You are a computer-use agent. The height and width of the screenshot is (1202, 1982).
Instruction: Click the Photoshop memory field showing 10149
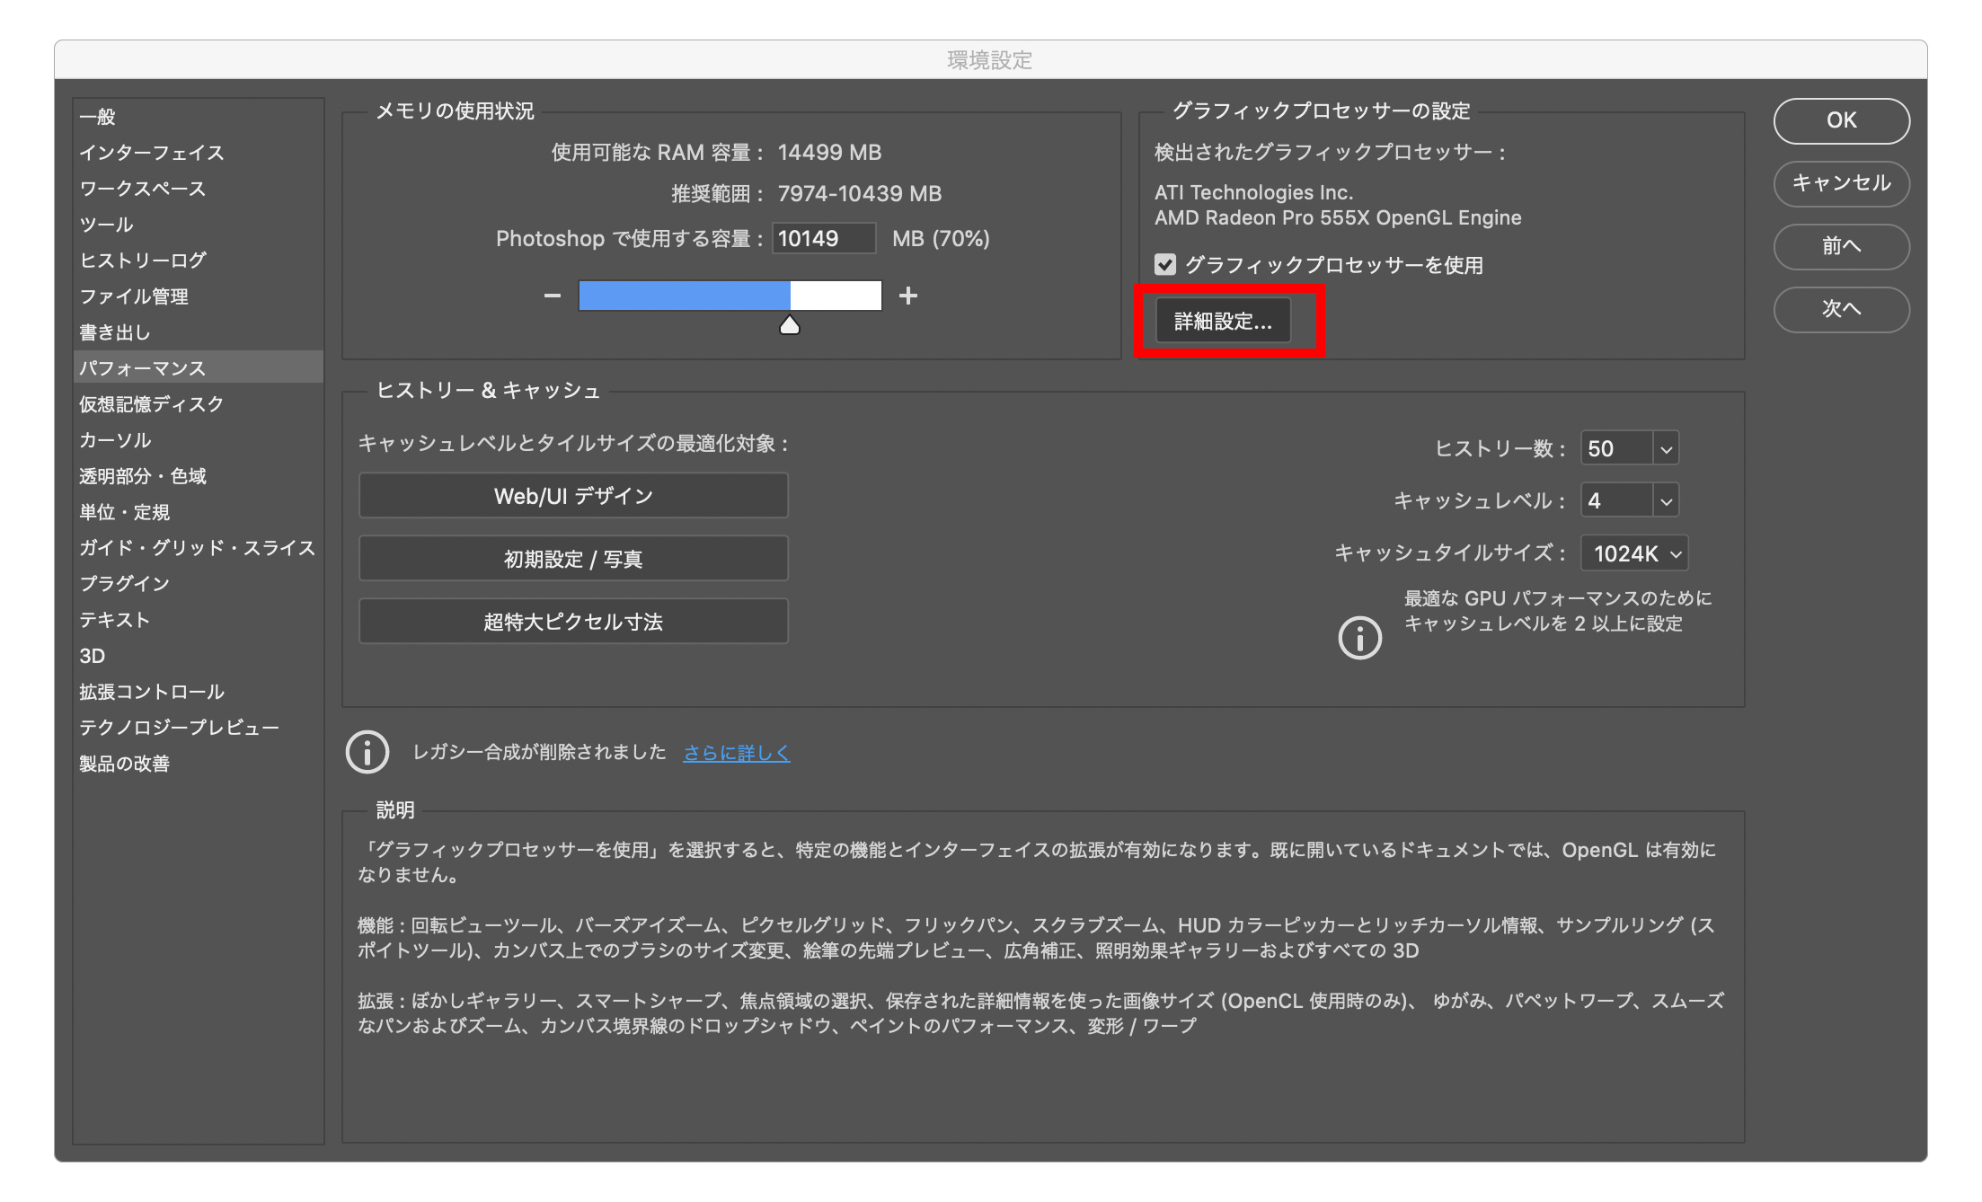(823, 239)
